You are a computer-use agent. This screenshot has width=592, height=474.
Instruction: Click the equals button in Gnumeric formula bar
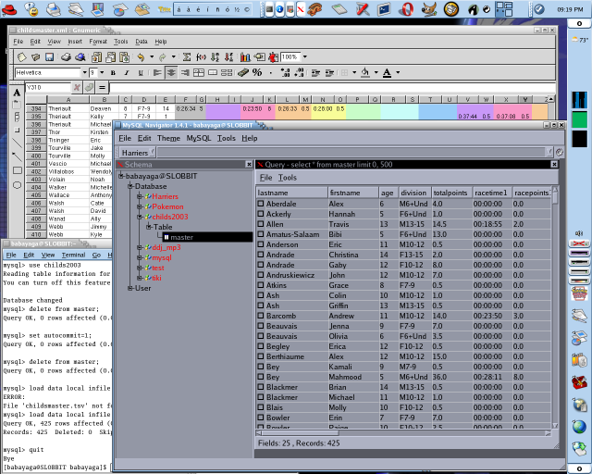(102, 88)
